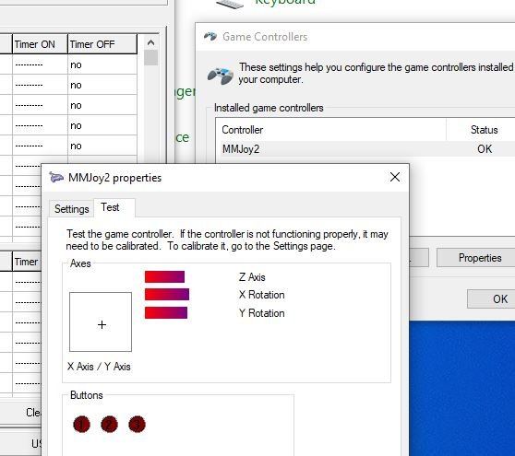This screenshot has width=515, height=456.
Task: Click the blue gamepad icon beside settings description
Action: [220, 75]
